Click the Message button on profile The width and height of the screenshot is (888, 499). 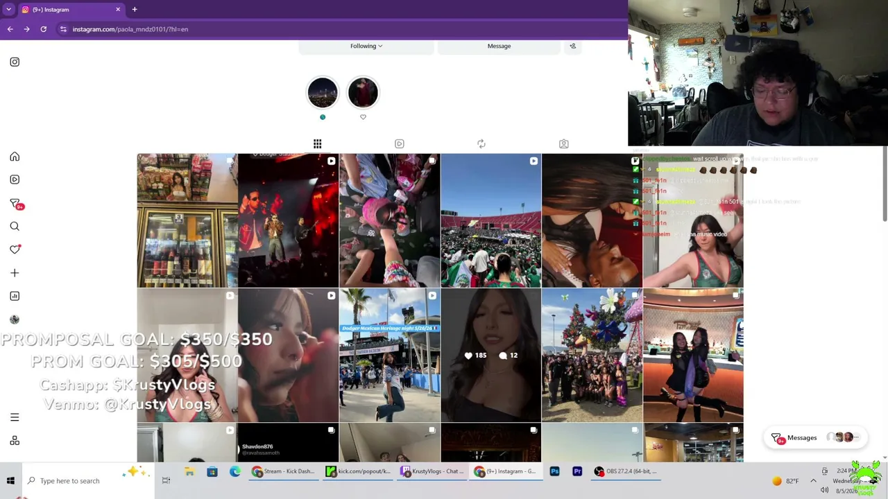(499, 46)
